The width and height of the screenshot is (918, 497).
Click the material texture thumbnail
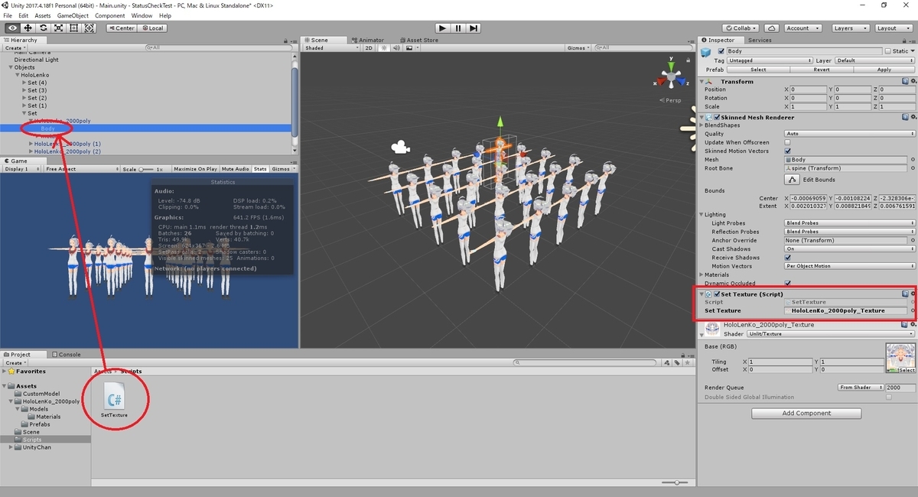tap(900, 358)
